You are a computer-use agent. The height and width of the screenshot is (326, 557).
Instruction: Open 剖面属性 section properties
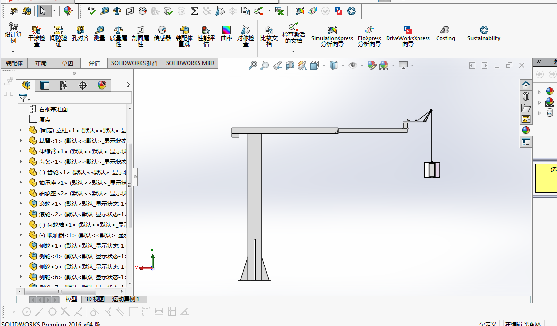click(x=140, y=36)
